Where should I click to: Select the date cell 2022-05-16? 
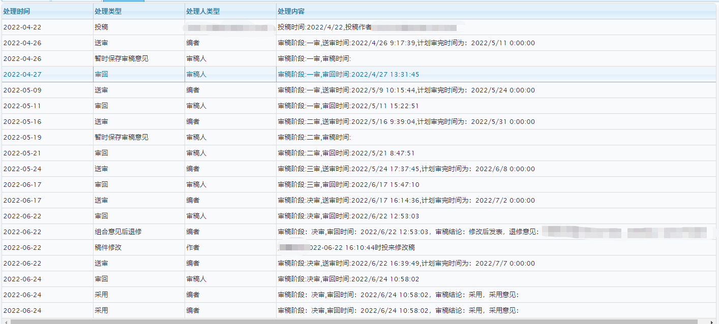[x=22, y=122]
